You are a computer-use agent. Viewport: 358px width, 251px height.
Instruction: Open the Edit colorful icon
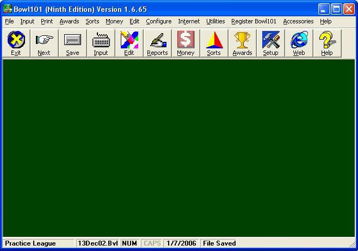tap(129, 43)
